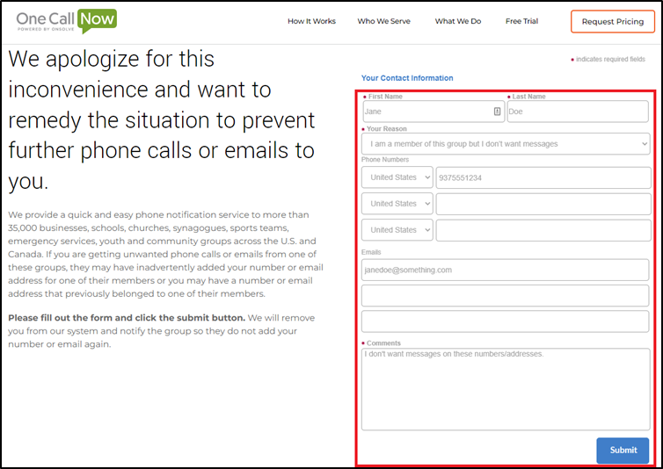Click the third phone number field
The width and height of the screenshot is (663, 469).
coord(543,230)
